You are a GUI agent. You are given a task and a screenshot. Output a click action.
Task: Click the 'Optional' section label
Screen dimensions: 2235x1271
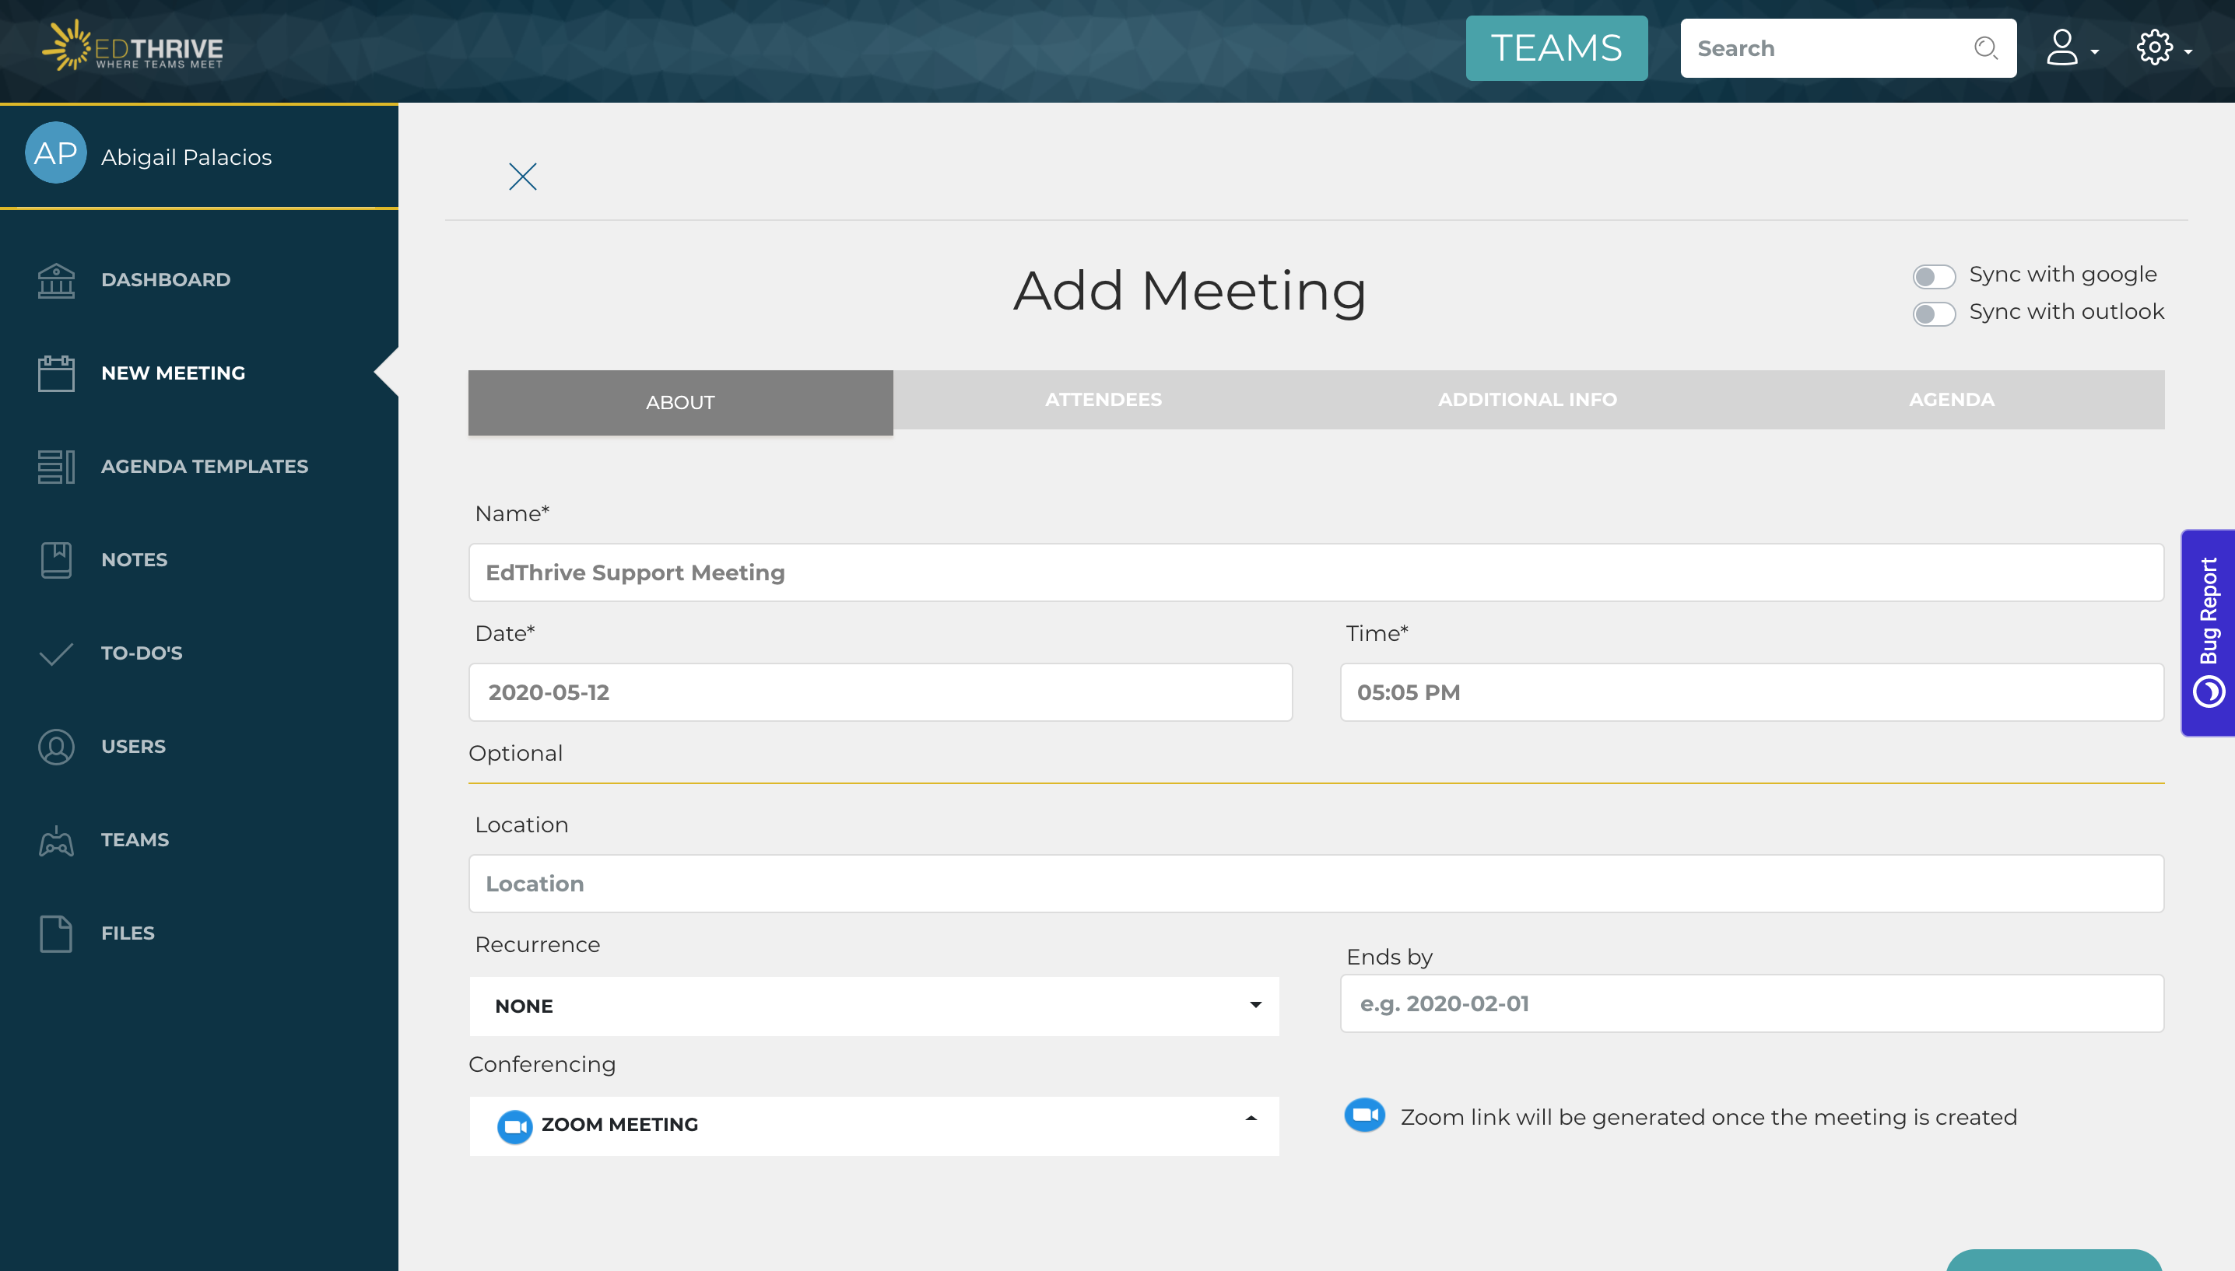point(515,754)
